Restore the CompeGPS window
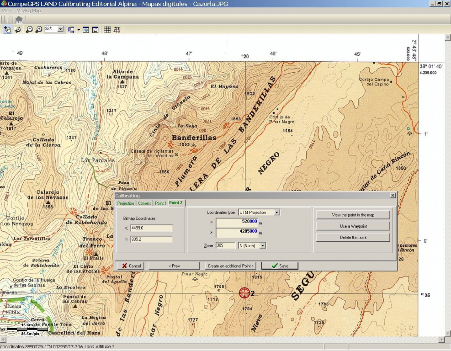 click(x=439, y=4)
